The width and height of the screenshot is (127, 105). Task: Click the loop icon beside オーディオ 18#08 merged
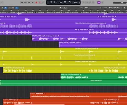pyautogui.click(x=45, y=93)
